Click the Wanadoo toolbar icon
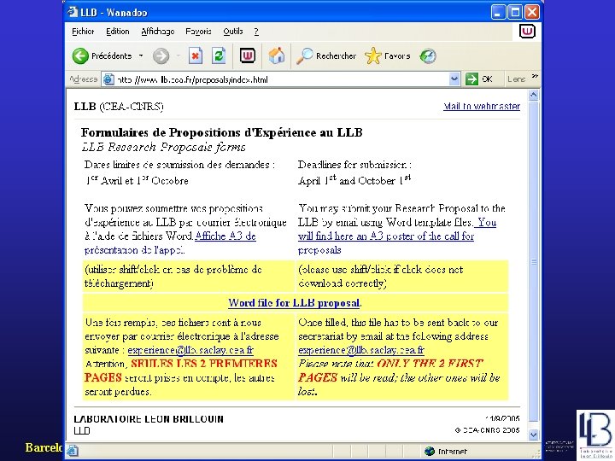Viewport: 615px width, 461px height. pos(248,55)
